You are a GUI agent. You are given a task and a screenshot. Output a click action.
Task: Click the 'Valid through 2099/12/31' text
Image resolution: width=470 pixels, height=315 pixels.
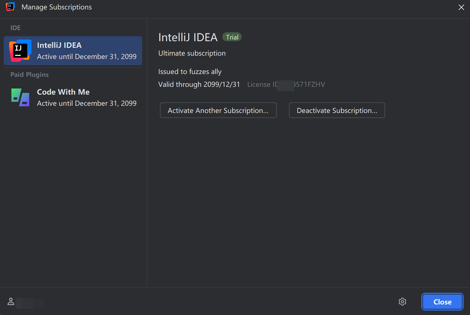(x=199, y=85)
